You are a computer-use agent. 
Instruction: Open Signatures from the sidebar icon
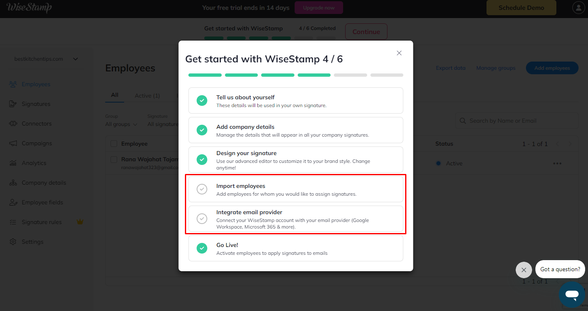(13, 104)
